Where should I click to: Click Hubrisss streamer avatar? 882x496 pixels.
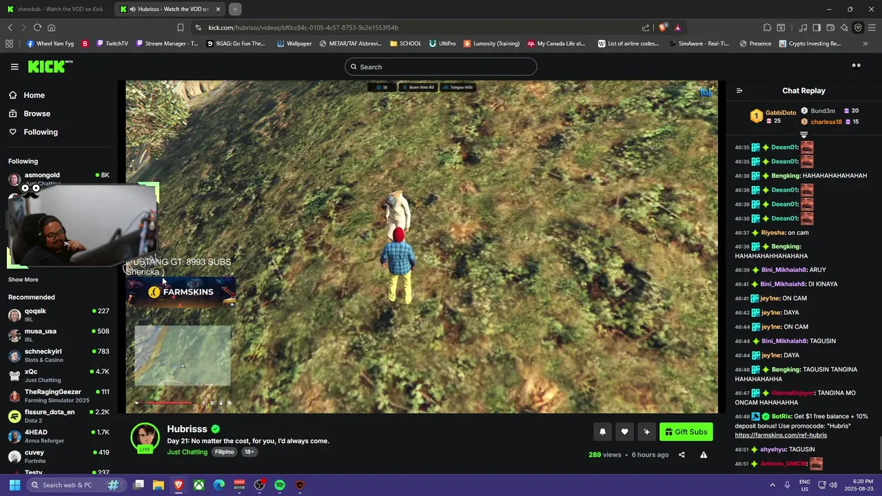145,437
